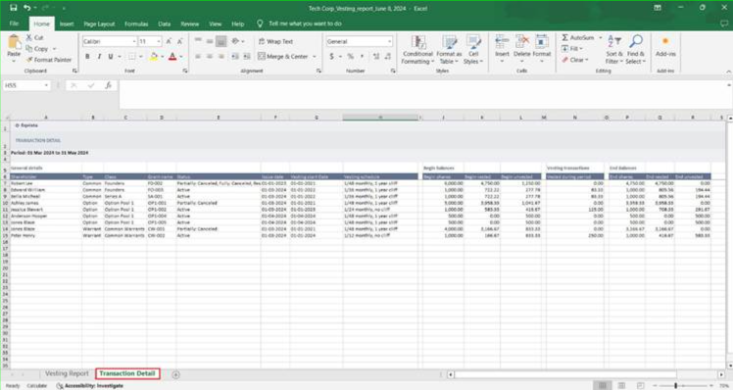Click increase decimal icon
The image size is (733, 390).
376,57
